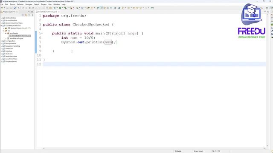Viewport: 273px width, 153px height.
Task: Click the New Java Class icon
Action: click(x=82, y=8)
